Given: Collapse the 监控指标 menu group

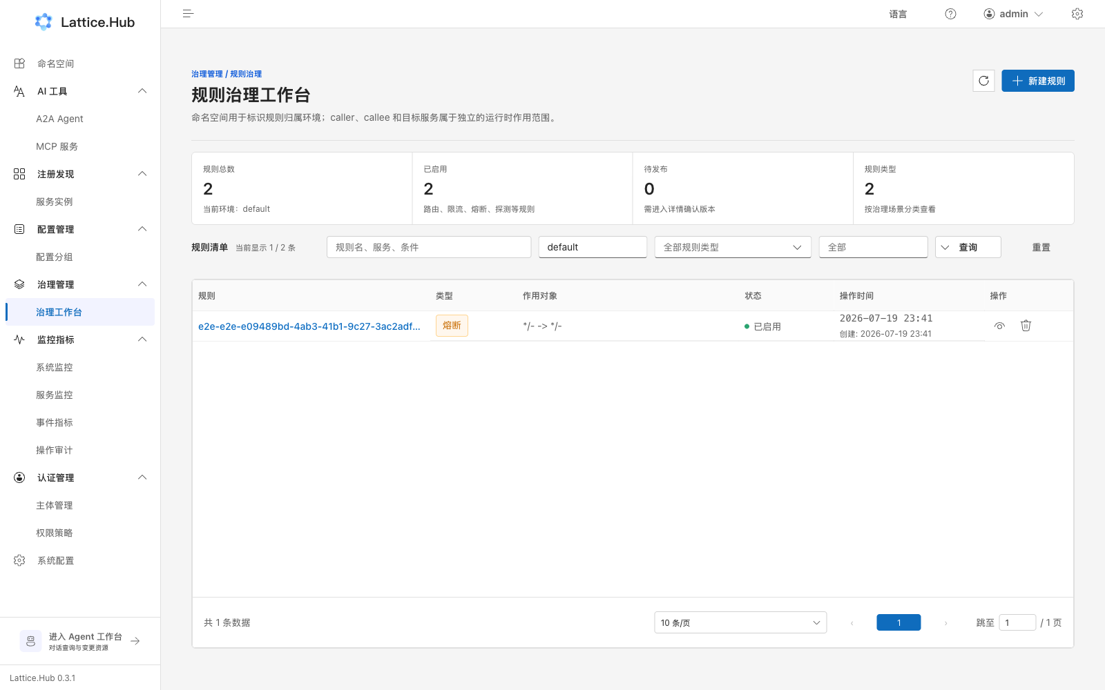Looking at the screenshot, I should [x=142, y=339].
